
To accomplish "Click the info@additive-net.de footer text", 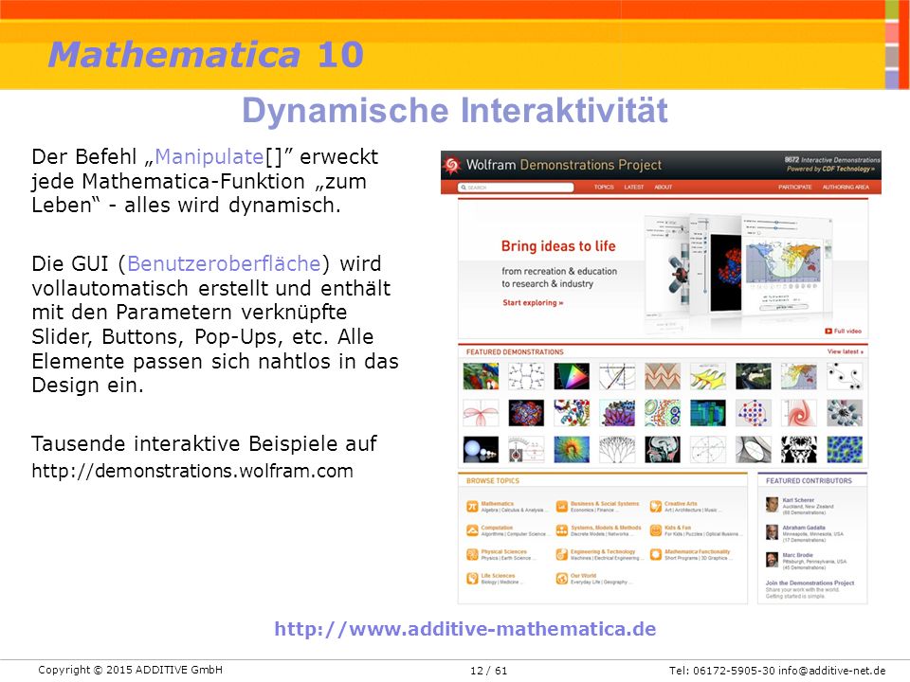I will [832, 671].
